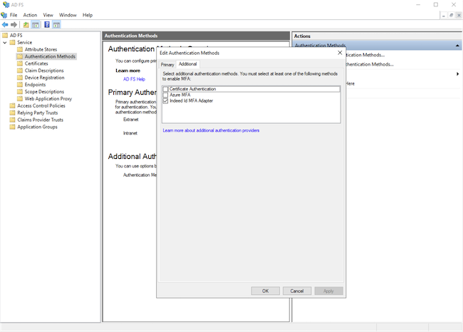Image resolution: width=463 pixels, height=332 pixels.
Task: Open the Action menu
Action: 30,15
